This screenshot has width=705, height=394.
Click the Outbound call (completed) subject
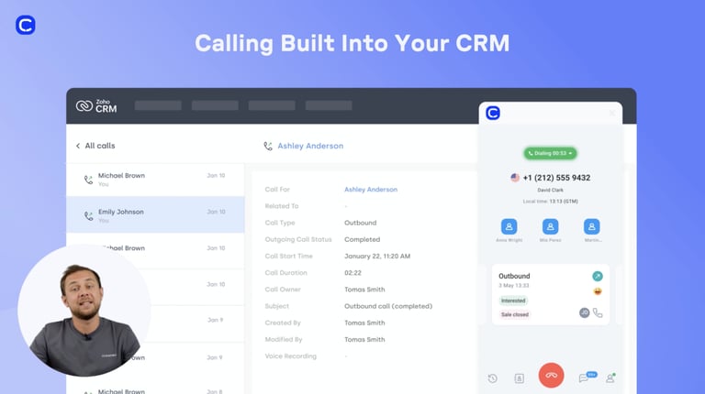pyautogui.click(x=388, y=306)
